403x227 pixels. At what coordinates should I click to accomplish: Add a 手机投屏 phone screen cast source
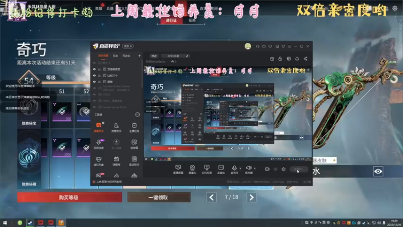pos(207,169)
